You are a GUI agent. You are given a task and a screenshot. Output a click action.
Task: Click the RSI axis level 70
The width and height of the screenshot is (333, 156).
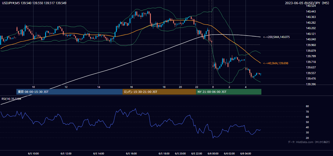click(307, 112)
